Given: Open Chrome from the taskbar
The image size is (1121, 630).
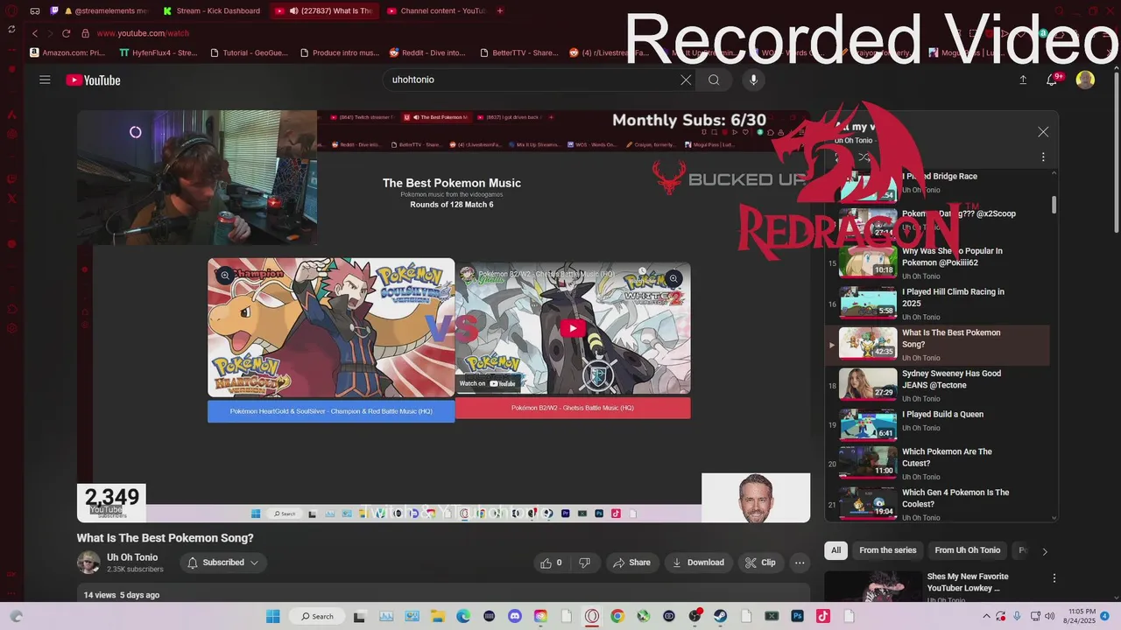Looking at the screenshot, I should (617, 616).
